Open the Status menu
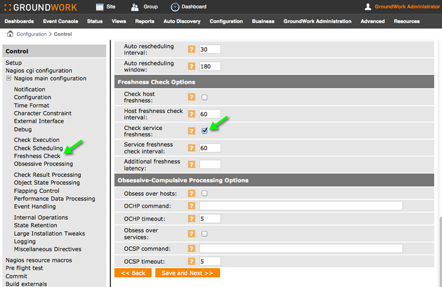442x287 pixels. pyautogui.click(x=94, y=22)
